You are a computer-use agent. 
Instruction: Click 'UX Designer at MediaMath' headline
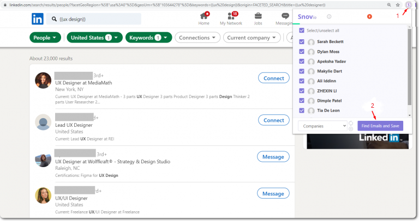(83, 83)
